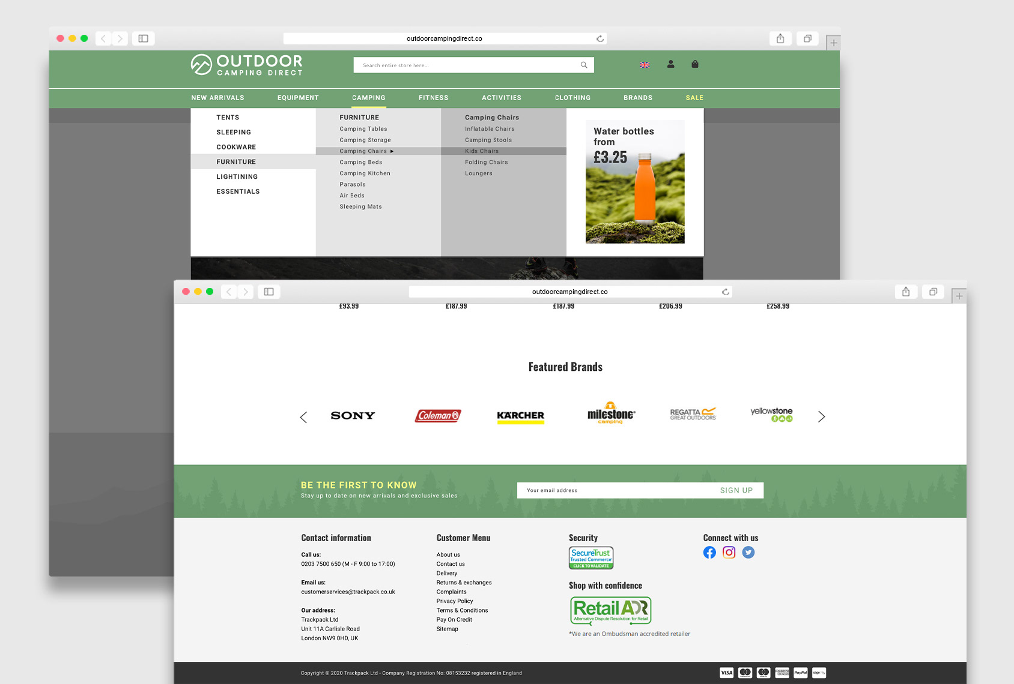Click the Coleman brand logo

pos(438,415)
